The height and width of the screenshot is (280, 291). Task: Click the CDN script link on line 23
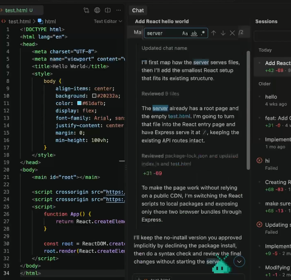coord(115,192)
